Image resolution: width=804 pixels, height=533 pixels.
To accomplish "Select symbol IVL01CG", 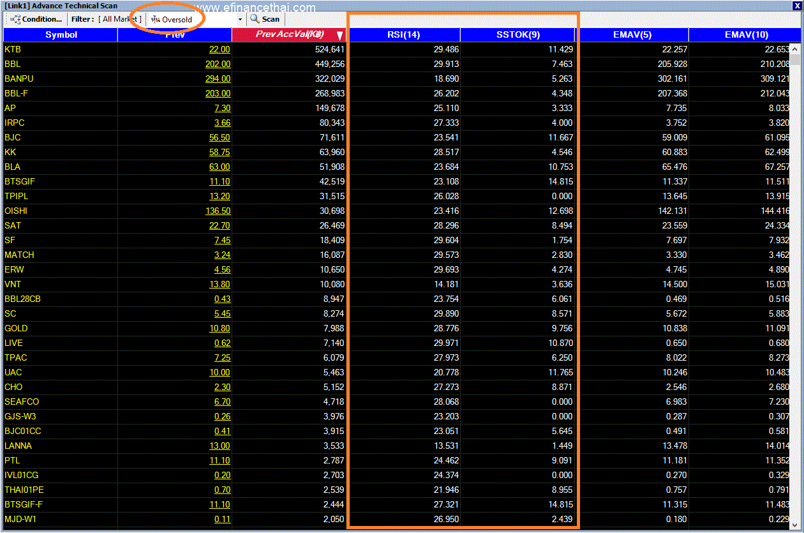I will click(22, 475).
